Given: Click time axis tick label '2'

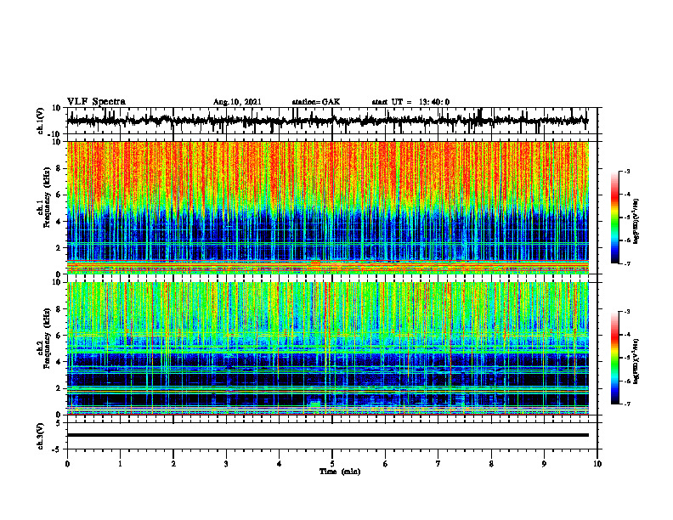Looking at the screenshot, I should click(x=173, y=464).
